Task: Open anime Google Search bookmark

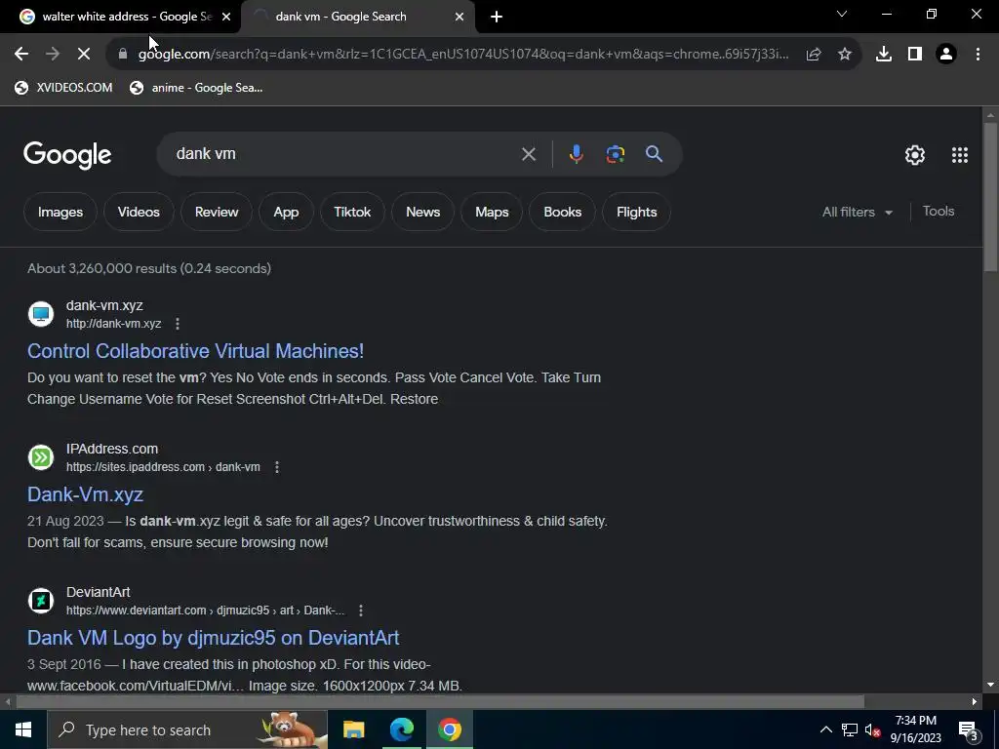Action: tap(196, 88)
